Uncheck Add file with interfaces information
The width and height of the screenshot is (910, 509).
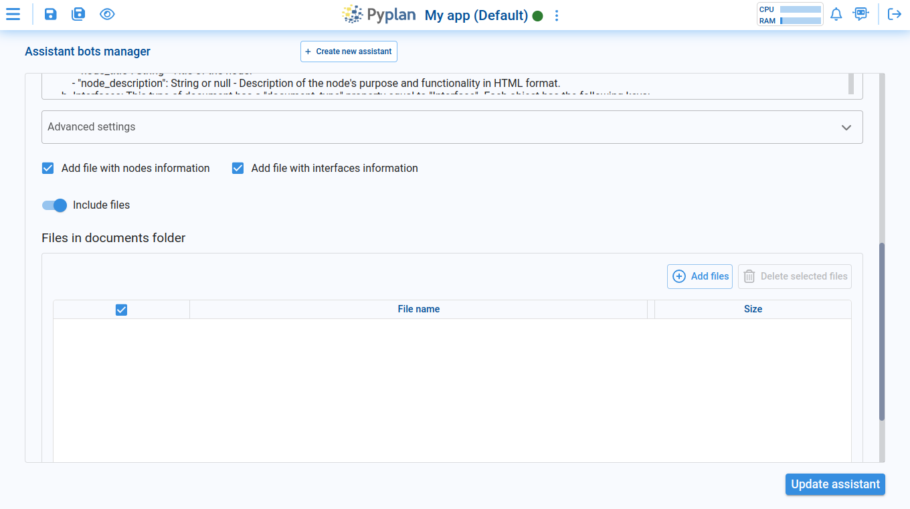(x=238, y=168)
